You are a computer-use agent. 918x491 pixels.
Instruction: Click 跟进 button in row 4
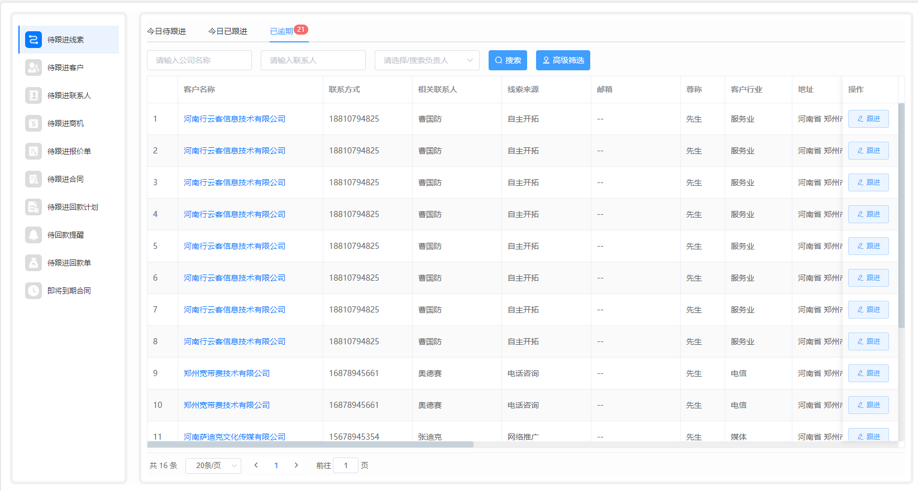click(x=868, y=214)
